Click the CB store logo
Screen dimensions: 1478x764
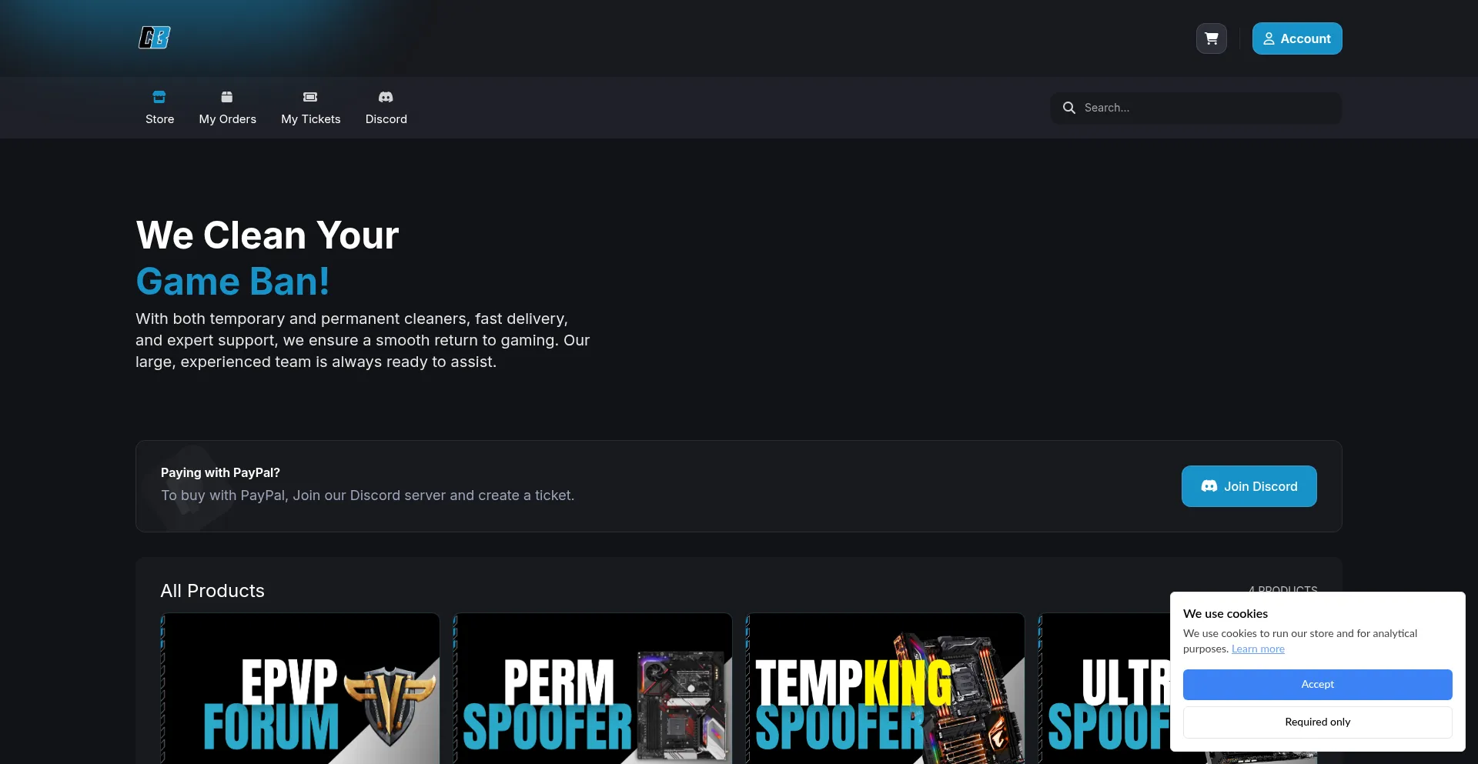(154, 38)
